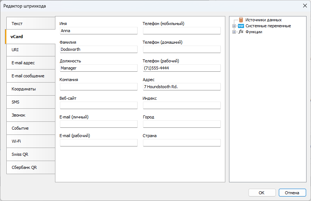
Task: Select the Сбербанк QR tab
Action: coord(31,167)
